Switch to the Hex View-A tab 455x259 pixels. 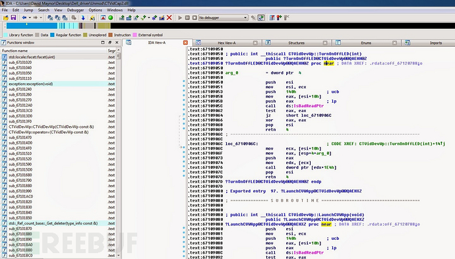(x=227, y=43)
